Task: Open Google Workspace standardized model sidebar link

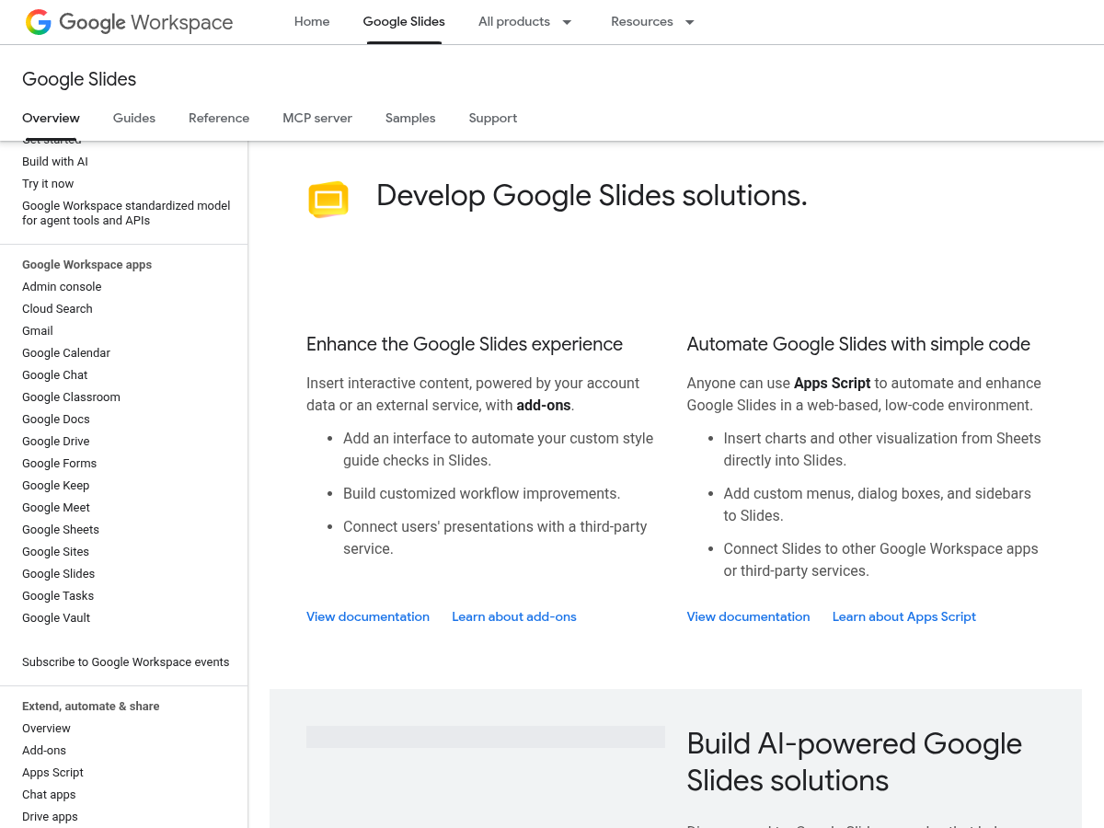Action: pos(126,213)
